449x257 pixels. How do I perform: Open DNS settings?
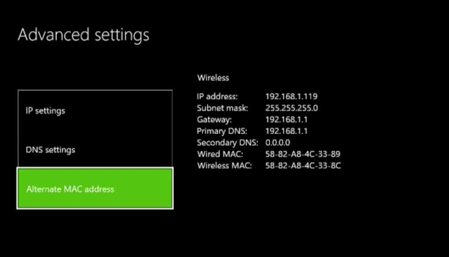tap(95, 149)
